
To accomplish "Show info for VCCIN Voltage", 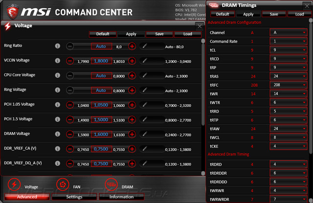I will click(x=58, y=61).
